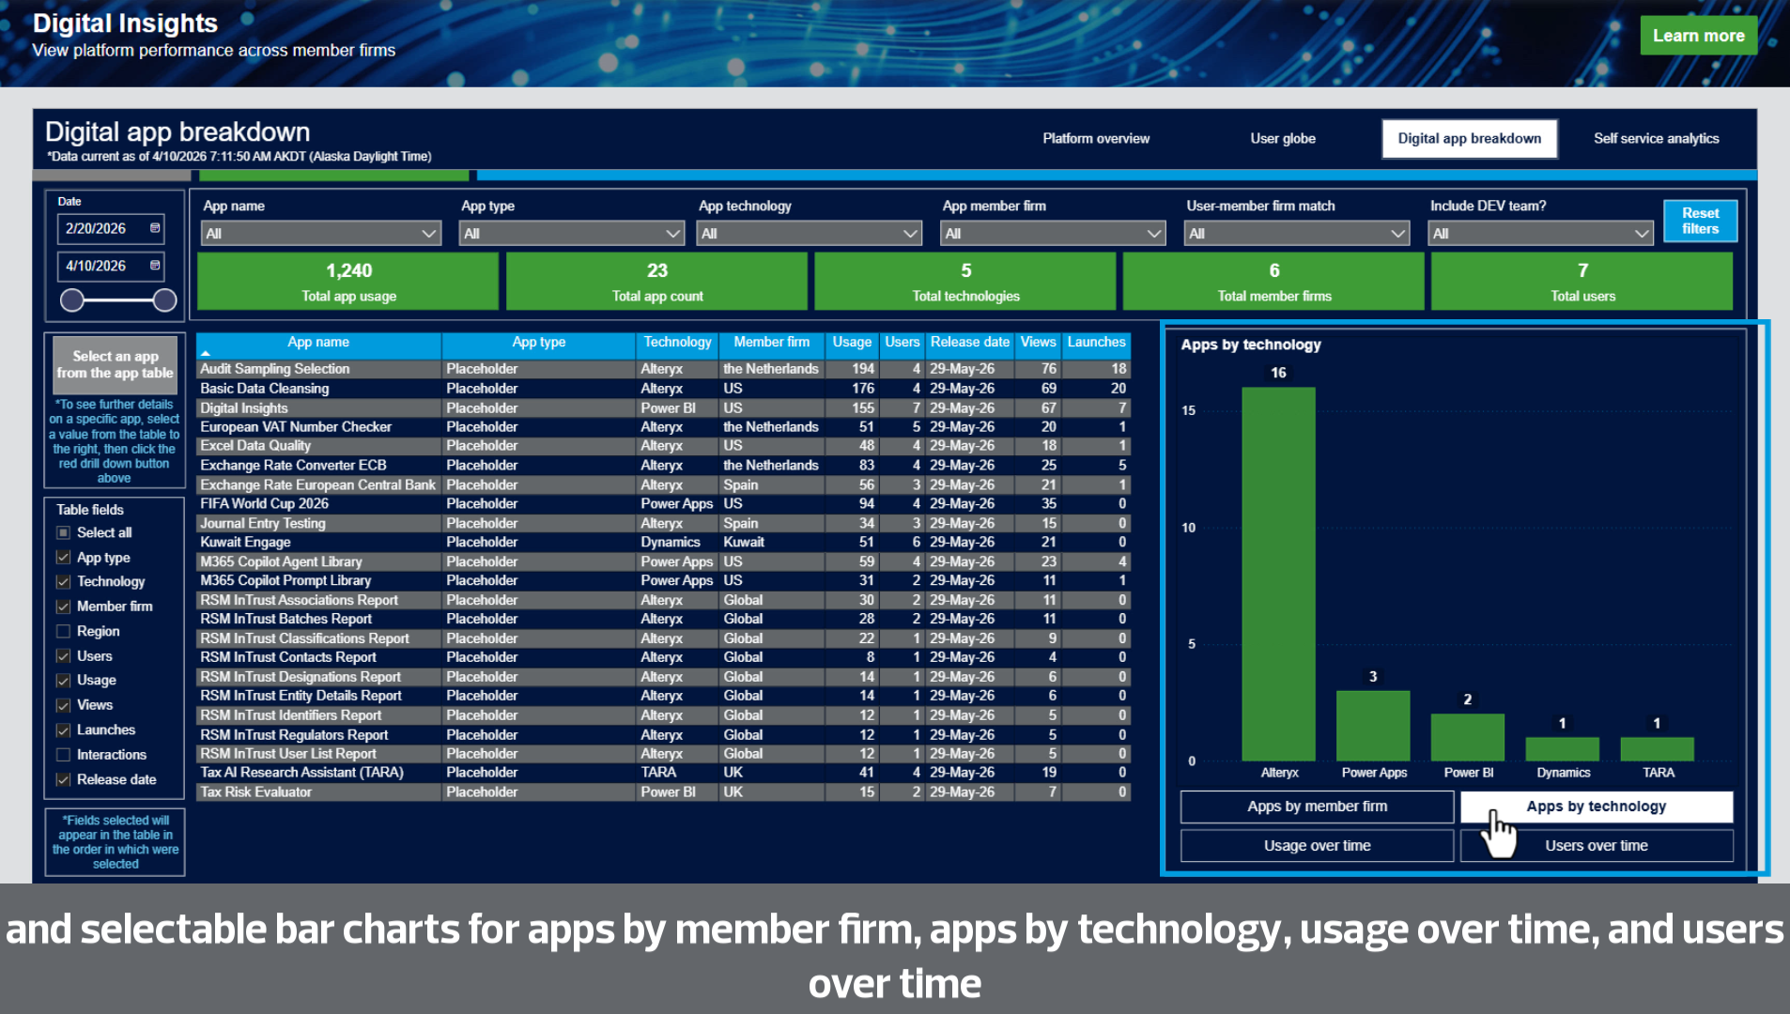Open the App technology filter dropdown
Viewport: 1790px width, 1014px height.
pos(810,234)
